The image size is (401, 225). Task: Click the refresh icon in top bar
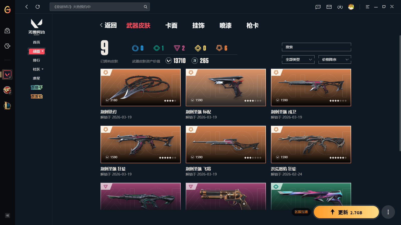point(38,7)
